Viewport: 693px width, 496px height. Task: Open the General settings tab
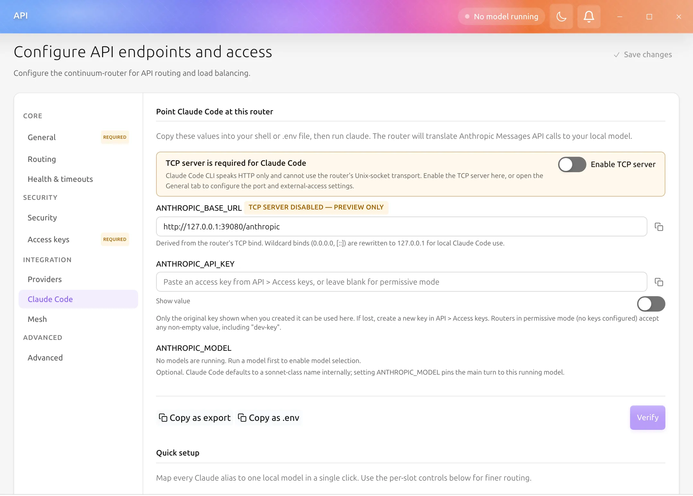pyautogui.click(x=78, y=137)
